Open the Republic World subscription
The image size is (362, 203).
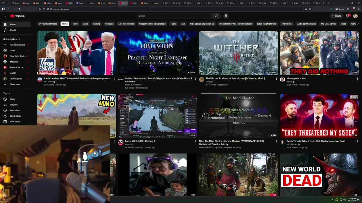point(16,67)
